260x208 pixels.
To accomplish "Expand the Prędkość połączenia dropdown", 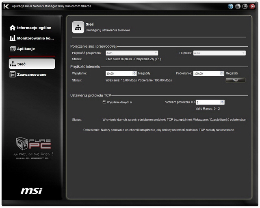I will (x=132, y=53).
